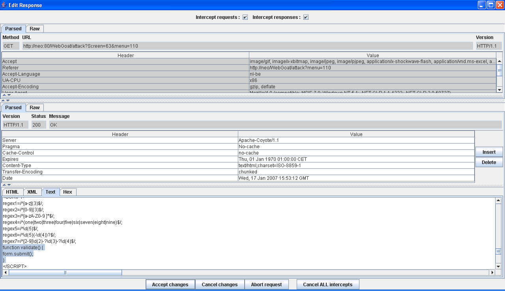Toggle the Intercept requests checkbox
This screenshot has width=505, height=291.
tap(245, 17)
